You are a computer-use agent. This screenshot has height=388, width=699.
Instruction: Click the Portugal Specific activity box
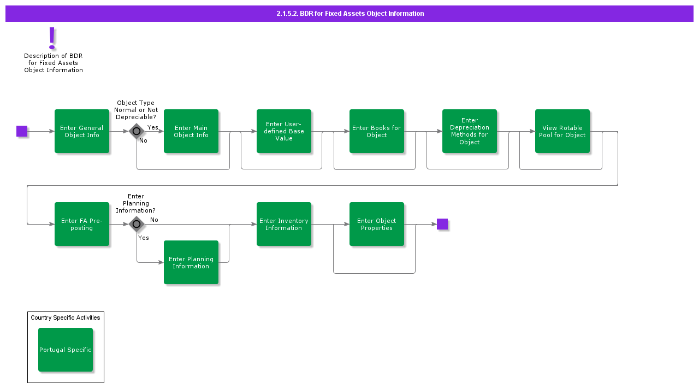[66, 350]
